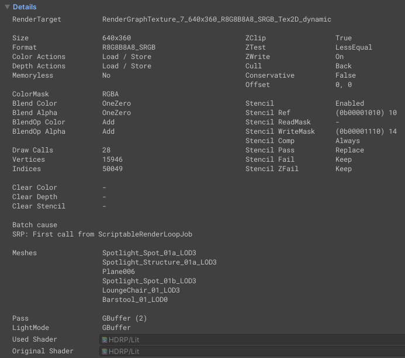Click the Draw Calls count 28

[106, 150]
